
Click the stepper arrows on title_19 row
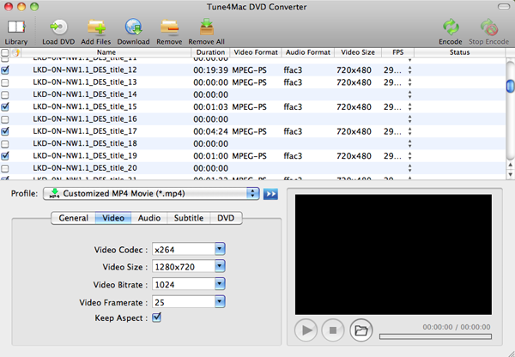(x=409, y=156)
